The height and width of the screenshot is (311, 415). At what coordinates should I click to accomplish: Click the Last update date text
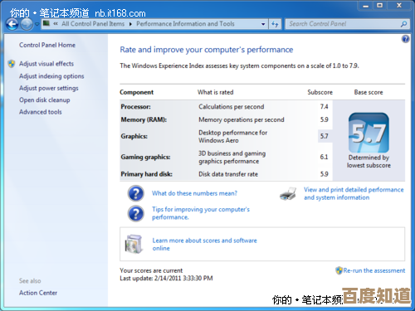tap(166, 279)
